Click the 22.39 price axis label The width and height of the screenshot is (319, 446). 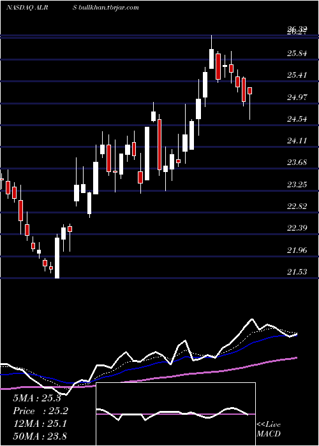[x=297, y=228]
